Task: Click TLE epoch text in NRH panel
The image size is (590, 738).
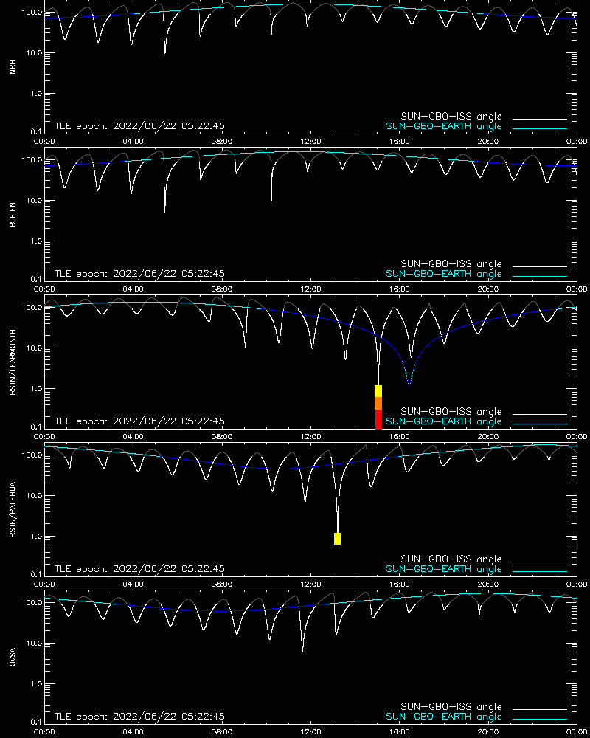Action: tap(139, 126)
